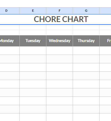The image size is (111, 121).
Task: Select the Wednesday header cell
Action: [60, 41]
